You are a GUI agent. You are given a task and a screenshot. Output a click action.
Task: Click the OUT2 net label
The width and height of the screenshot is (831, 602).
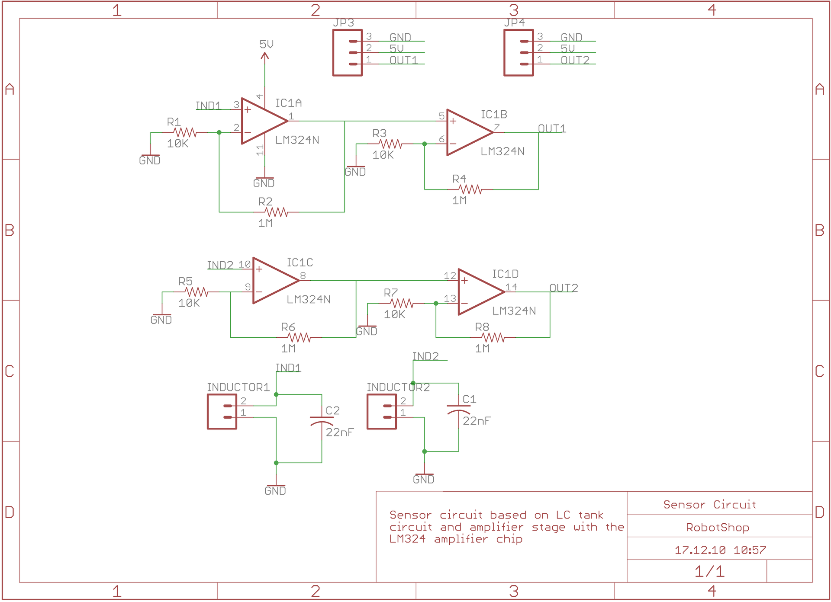click(x=563, y=288)
